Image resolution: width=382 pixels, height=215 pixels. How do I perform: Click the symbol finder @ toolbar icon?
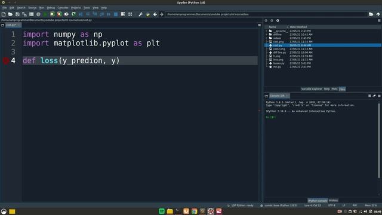(x=38, y=14)
